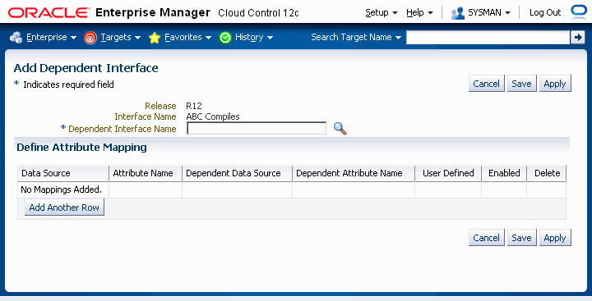Click the Enterprise cubes icon
This screenshot has width=592, height=301.
[16, 37]
